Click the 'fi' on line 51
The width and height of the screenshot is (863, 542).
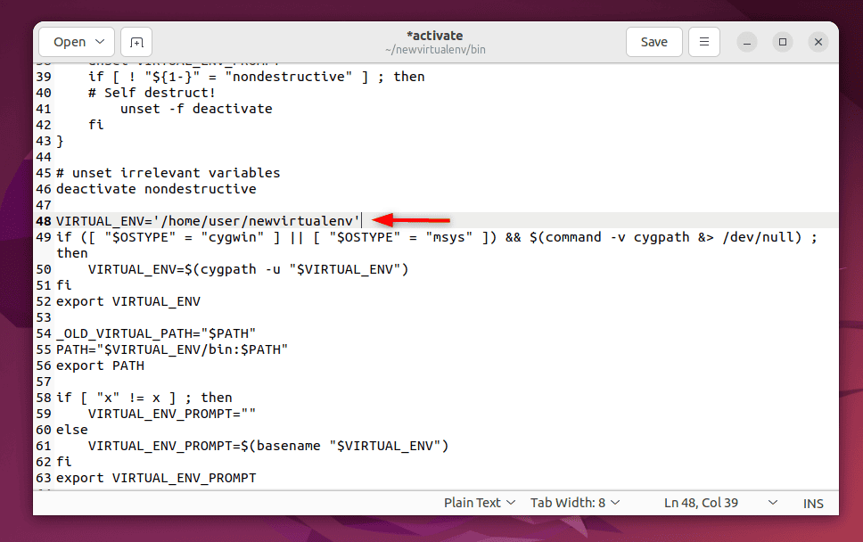pyautogui.click(x=64, y=285)
